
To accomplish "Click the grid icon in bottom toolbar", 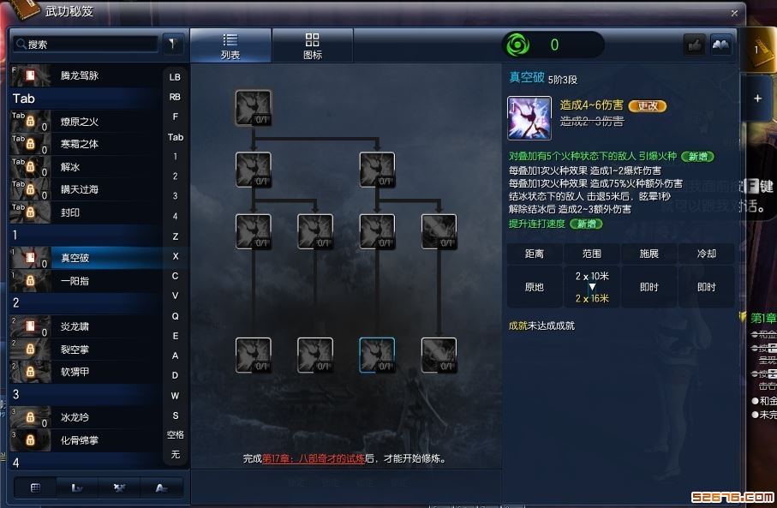I will coord(35,487).
